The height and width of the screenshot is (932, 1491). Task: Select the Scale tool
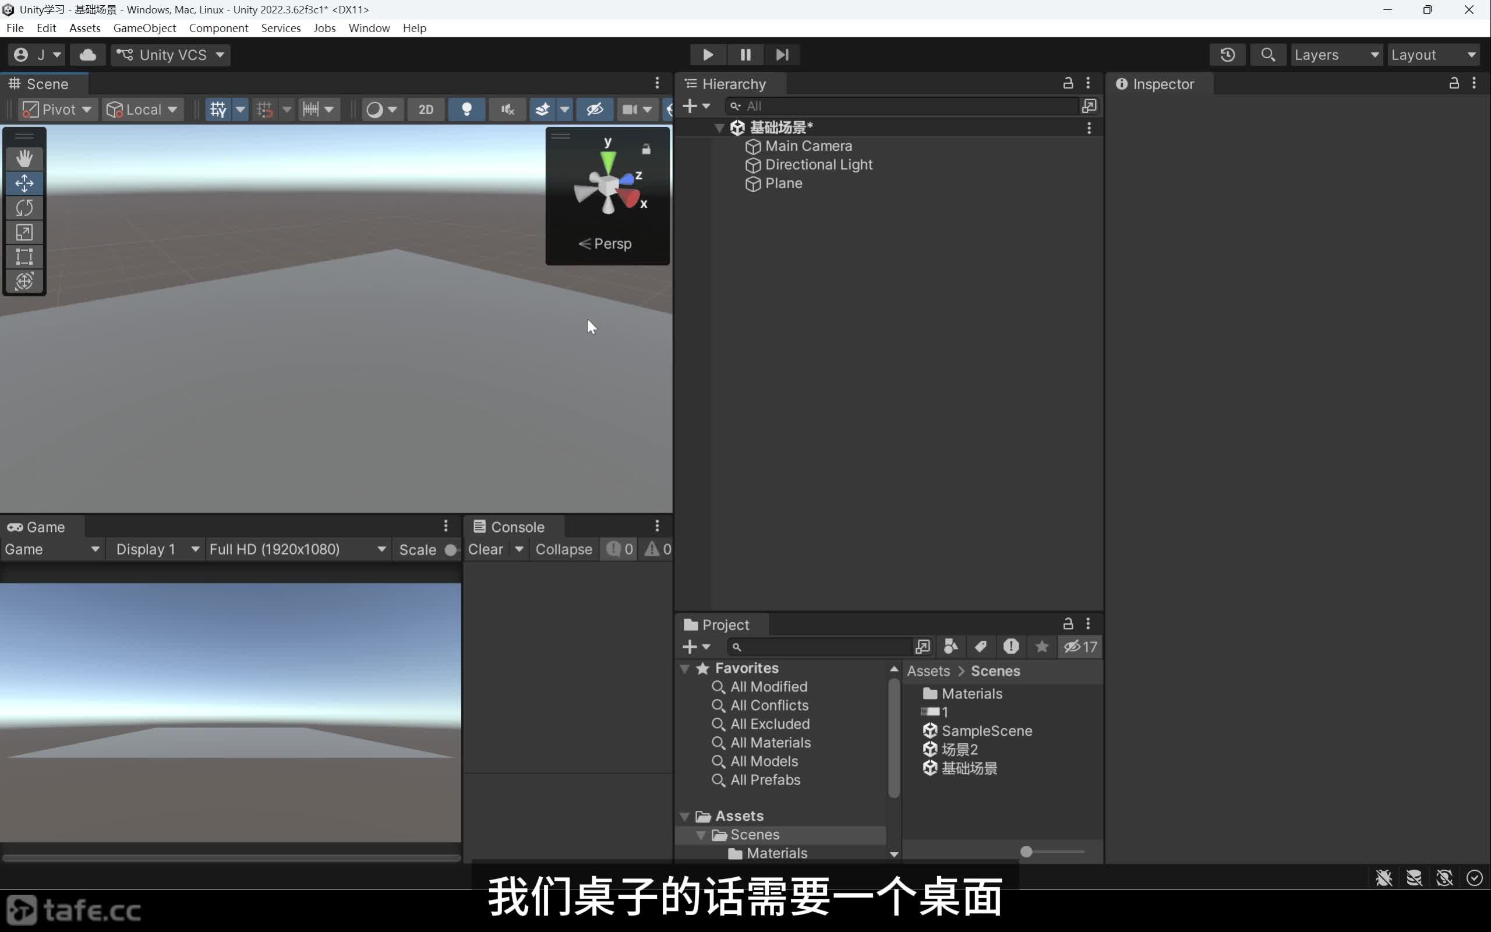pos(24,232)
